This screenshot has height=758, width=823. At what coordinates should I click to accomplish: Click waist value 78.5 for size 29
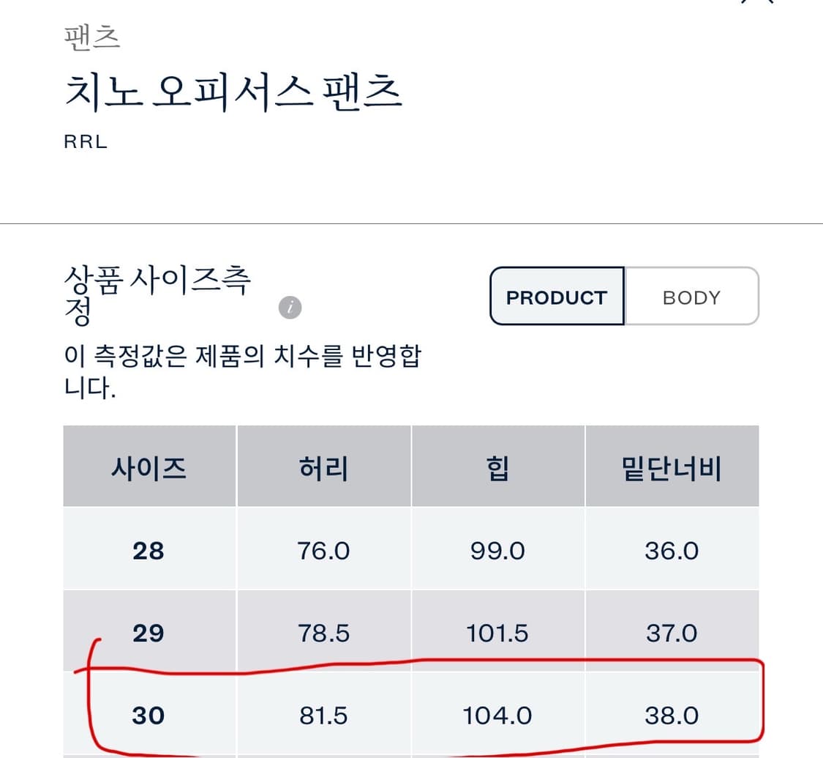click(323, 633)
